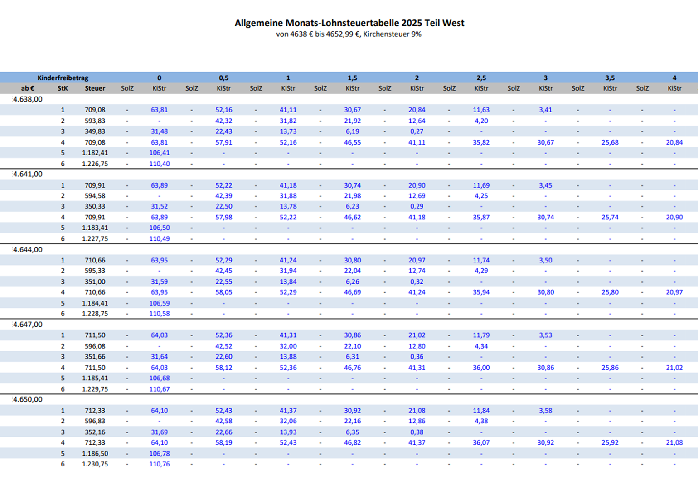
Task: Select the Steuer value '596,08'
Action: [95, 346]
